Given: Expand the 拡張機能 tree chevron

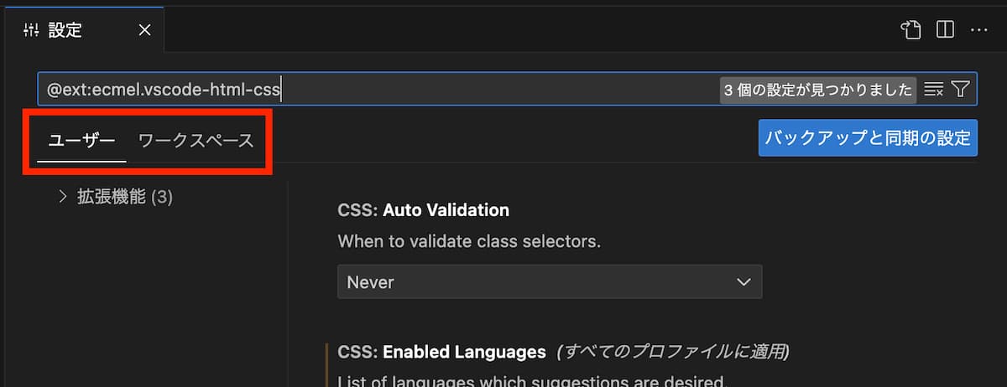Looking at the screenshot, I should pyautogui.click(x=63, y=197).
